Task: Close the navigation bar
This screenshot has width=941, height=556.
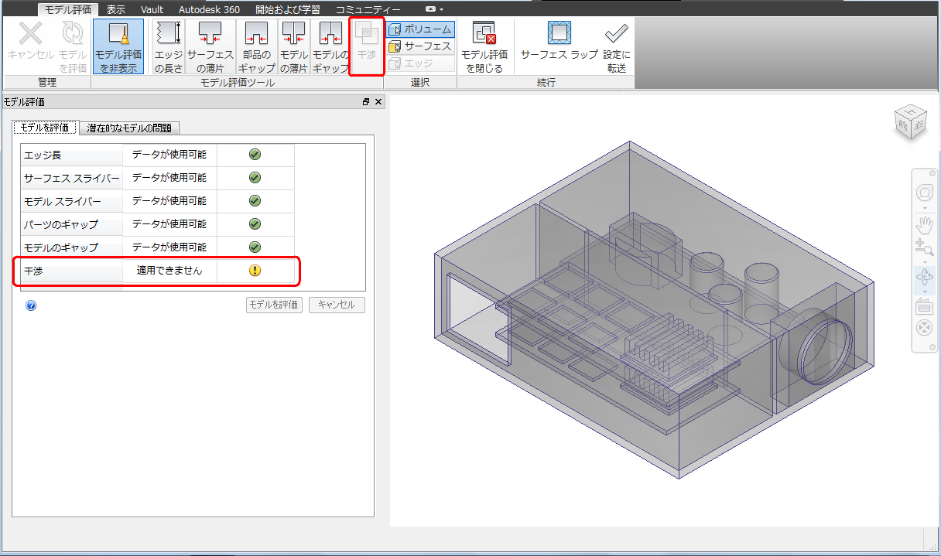Action: point(932,175)
